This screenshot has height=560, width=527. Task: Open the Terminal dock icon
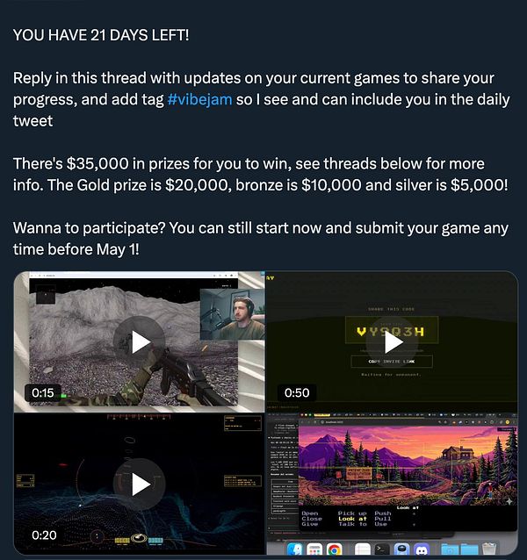click(x=382, y=550)
